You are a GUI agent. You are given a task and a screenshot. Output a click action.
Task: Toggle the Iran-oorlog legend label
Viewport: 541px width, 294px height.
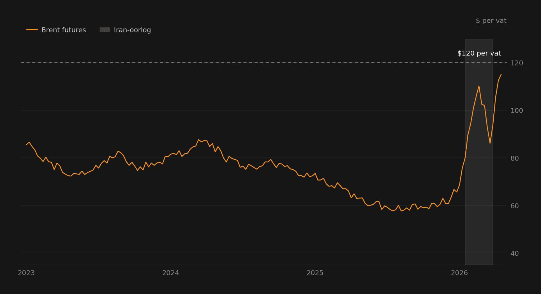[x=132, y=30]
